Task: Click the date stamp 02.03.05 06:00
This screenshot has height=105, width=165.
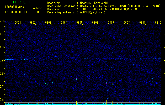Action: click(16, 12)
